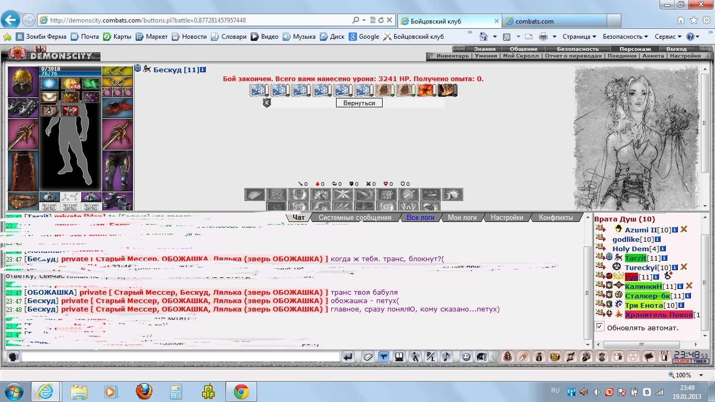Click crossed swords icon next to Azumi II
This screenshot has width=715, height=402.
click(684, 229)
